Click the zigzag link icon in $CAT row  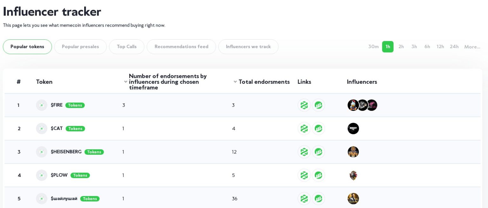point(304,129)
